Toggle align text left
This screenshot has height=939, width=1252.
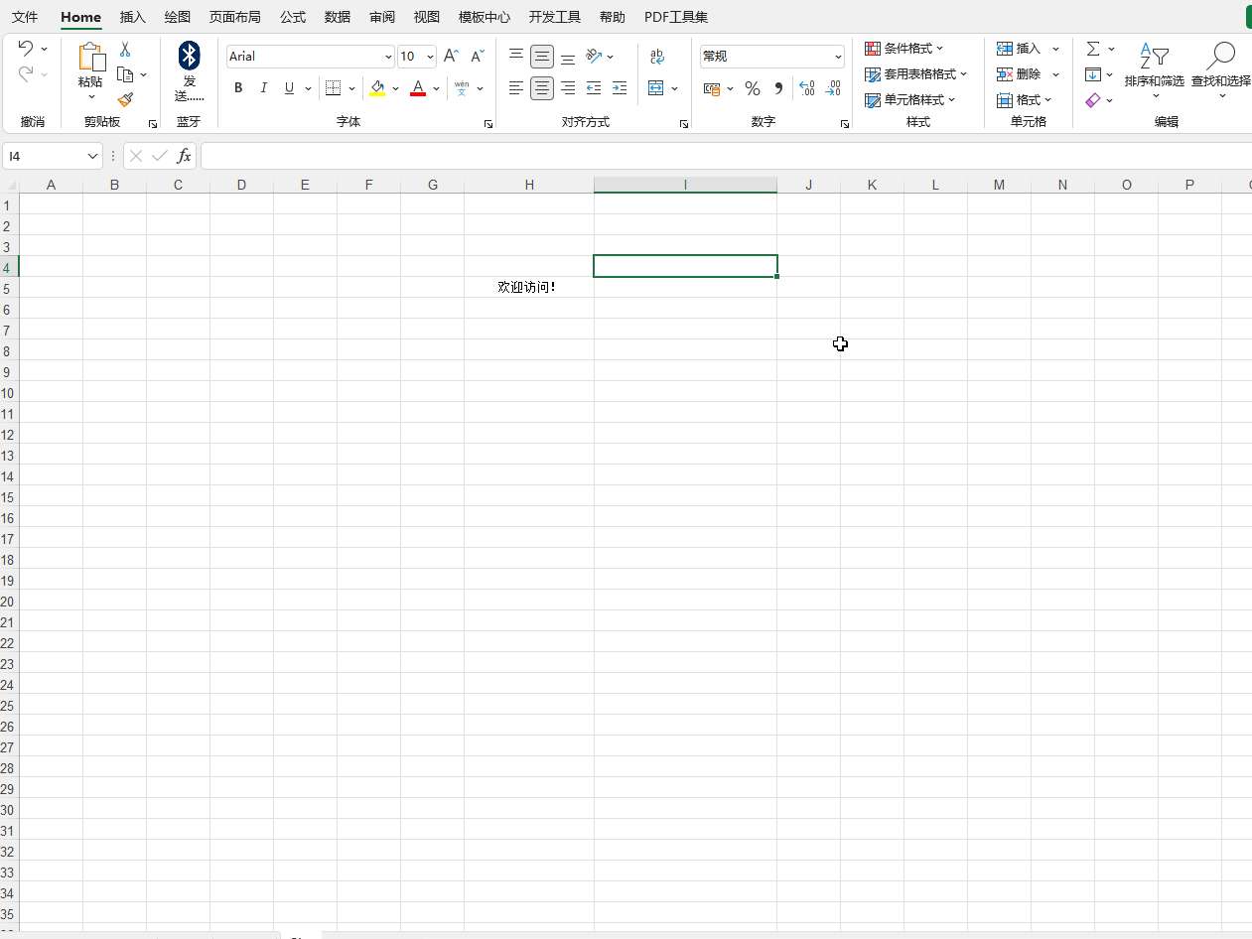[x=516, y=88]
